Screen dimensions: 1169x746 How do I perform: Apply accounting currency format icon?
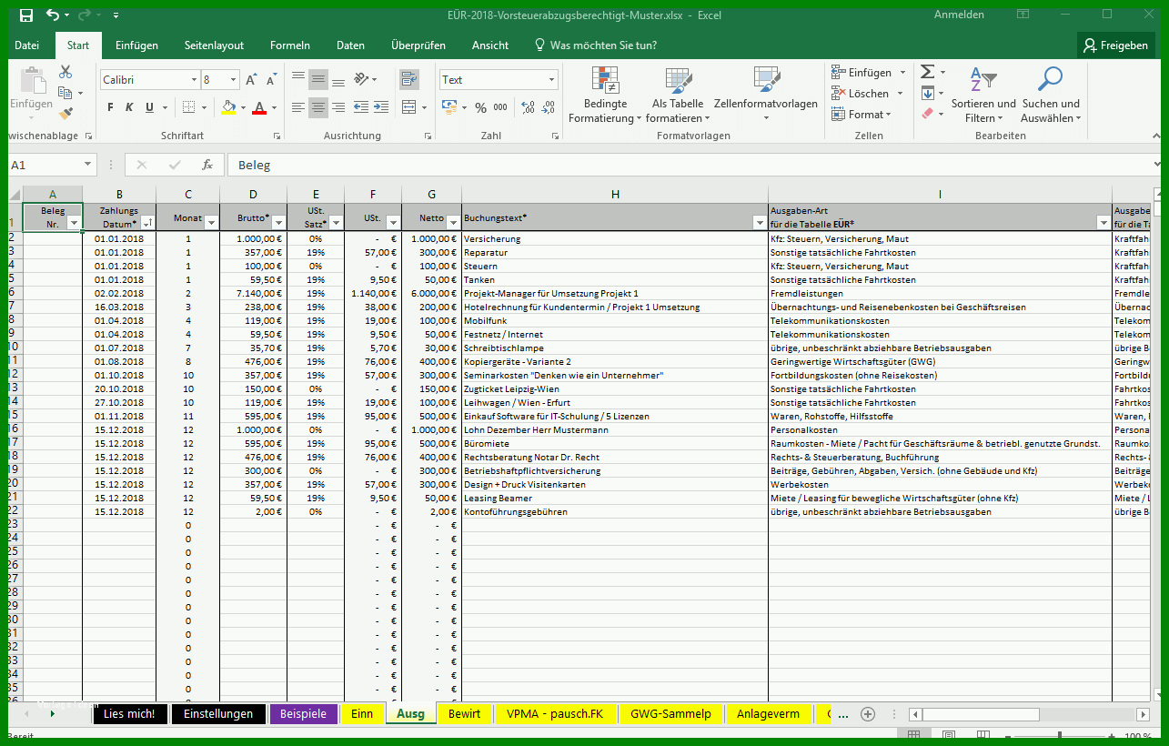[x=449, y=107]
